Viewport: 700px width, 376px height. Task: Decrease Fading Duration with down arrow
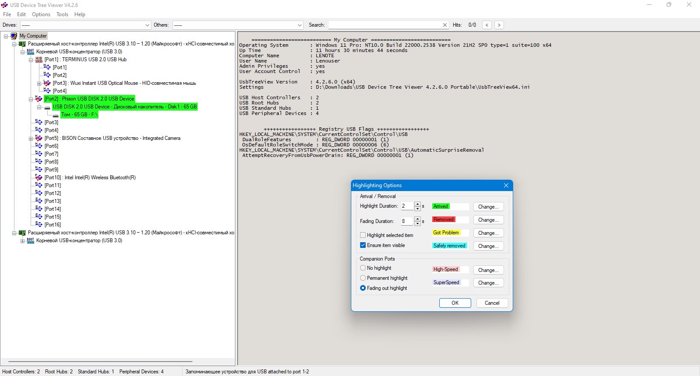pos(417,223)
